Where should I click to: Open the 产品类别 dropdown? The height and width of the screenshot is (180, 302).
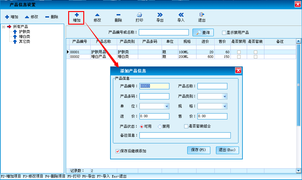[x=225, y=96]
